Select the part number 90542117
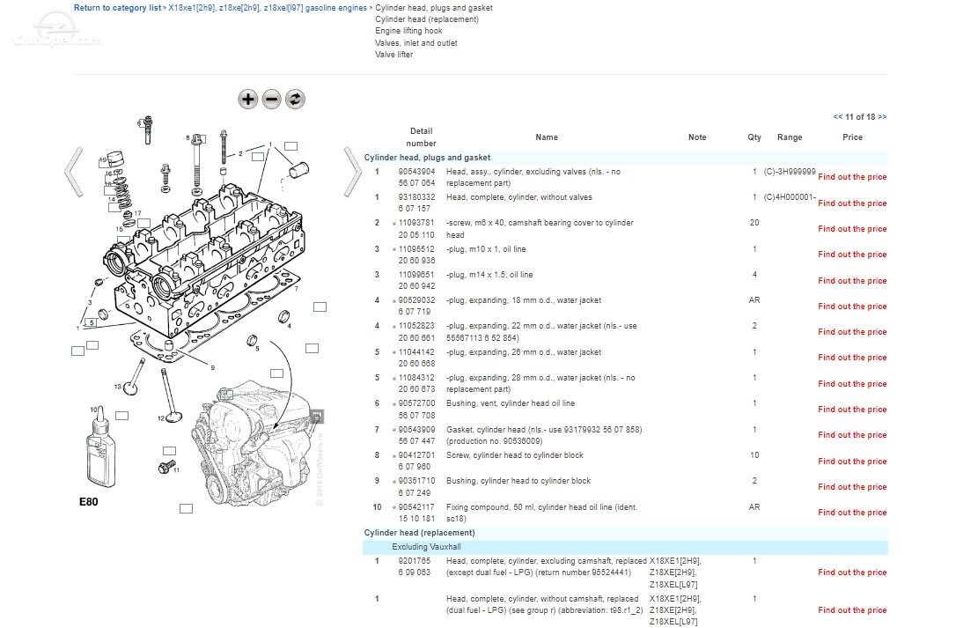This screenshot has height=628, width=978. (x=416, y=507)
